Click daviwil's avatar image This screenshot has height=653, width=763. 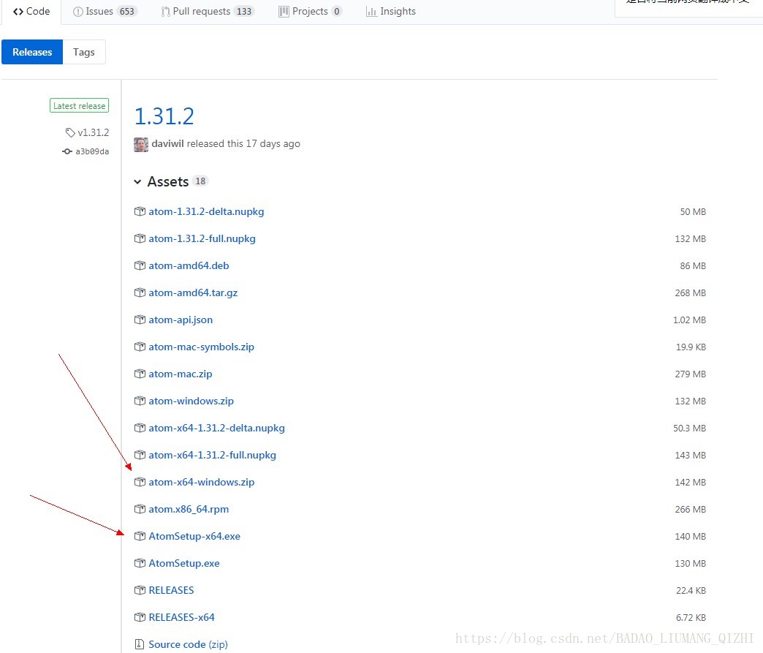[x=141, y=145]
